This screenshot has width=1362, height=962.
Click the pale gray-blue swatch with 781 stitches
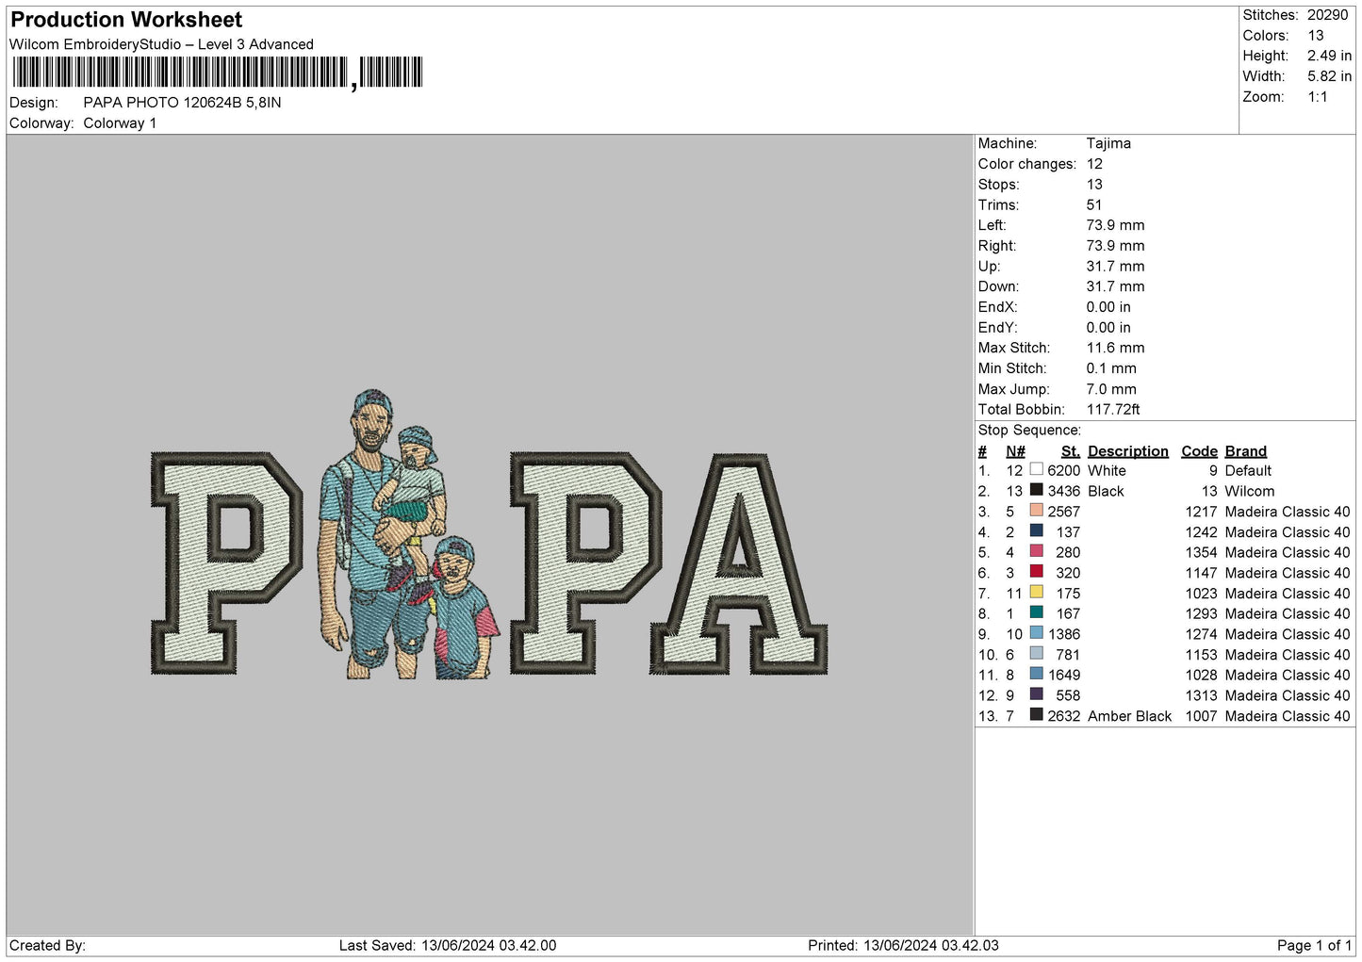tap(1036, 654)
